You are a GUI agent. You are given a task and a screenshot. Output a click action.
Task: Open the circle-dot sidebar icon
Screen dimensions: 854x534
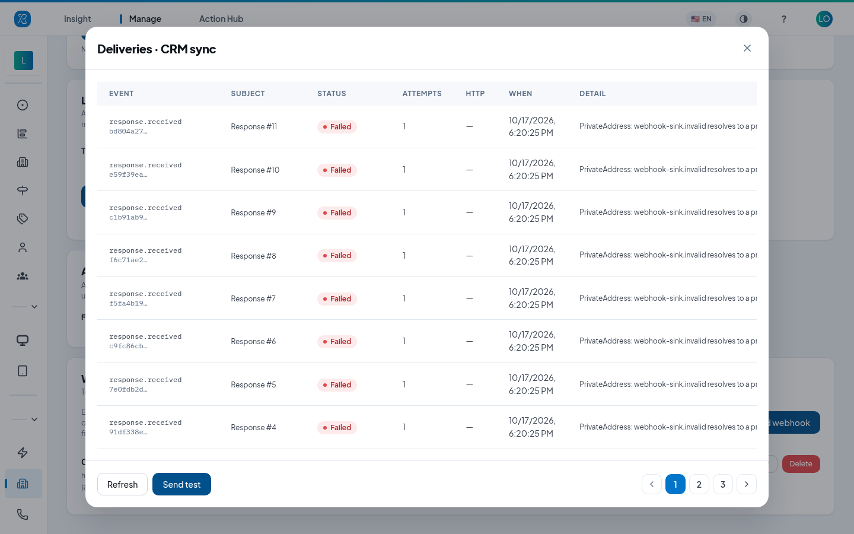[x=23, y=105]
